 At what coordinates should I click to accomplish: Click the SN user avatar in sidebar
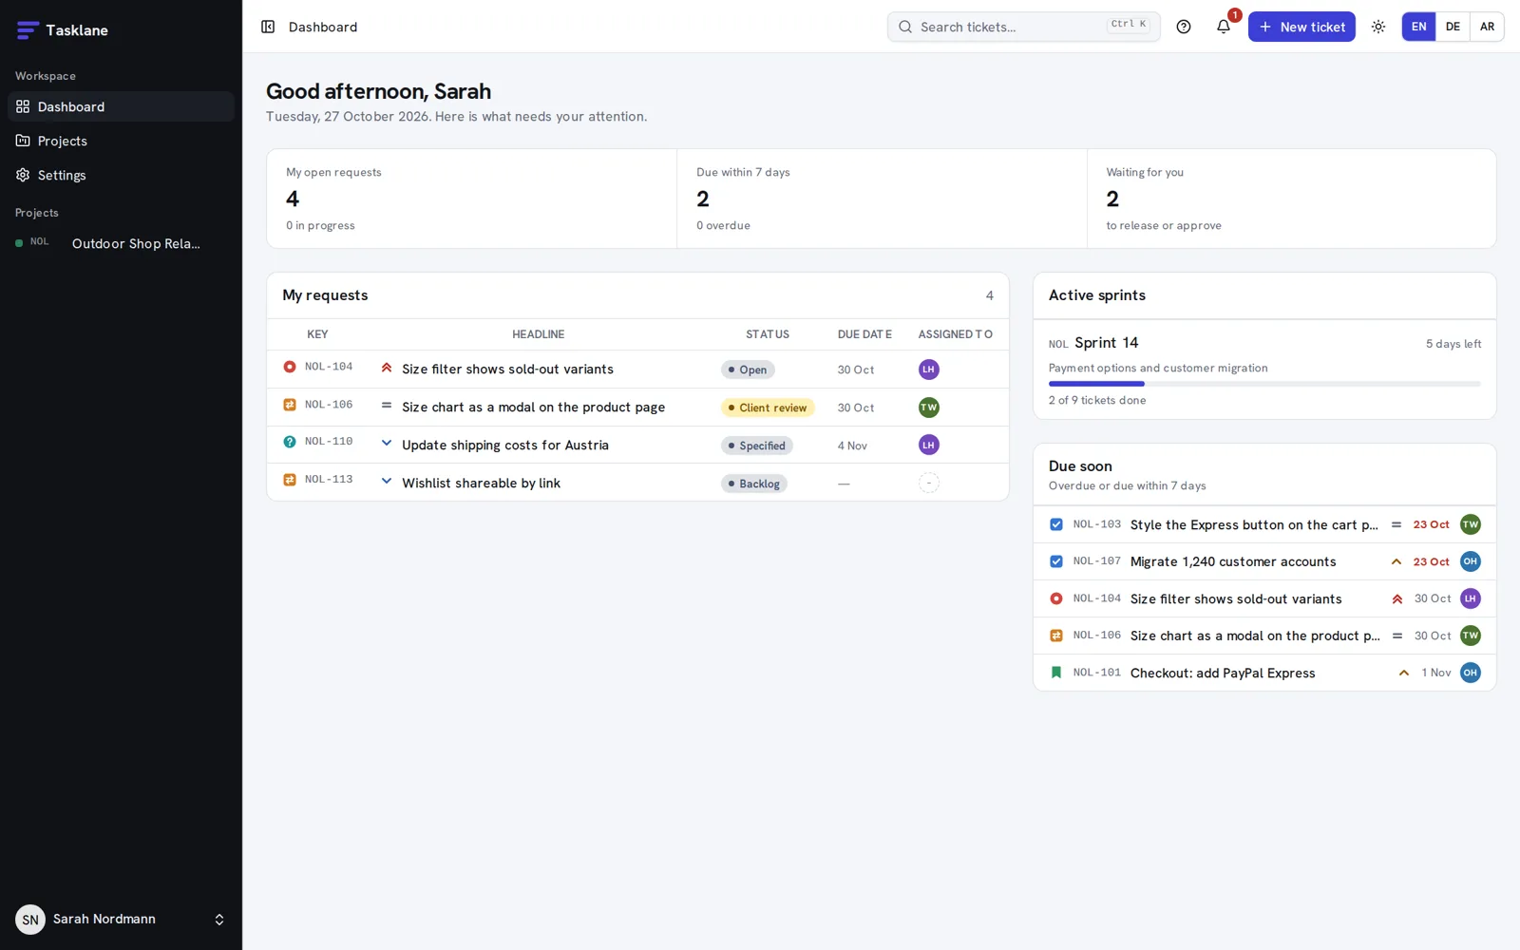click(x=30, y=920)
